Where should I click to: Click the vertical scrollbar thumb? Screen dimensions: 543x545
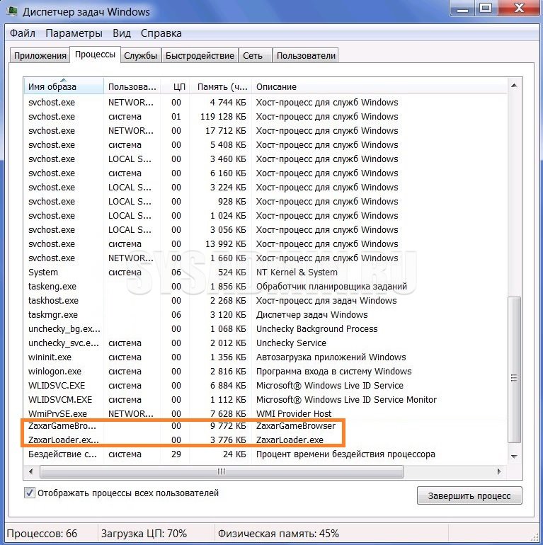515,368
